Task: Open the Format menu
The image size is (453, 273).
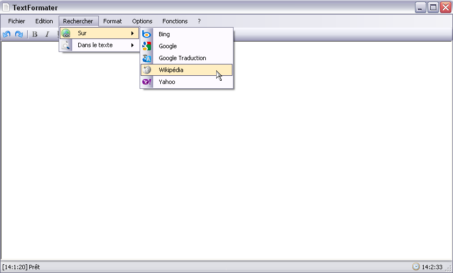Action: pos(112,21)
